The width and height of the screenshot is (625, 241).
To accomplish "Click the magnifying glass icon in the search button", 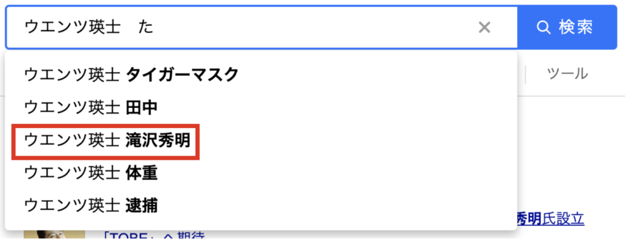I will click(543, 27).
